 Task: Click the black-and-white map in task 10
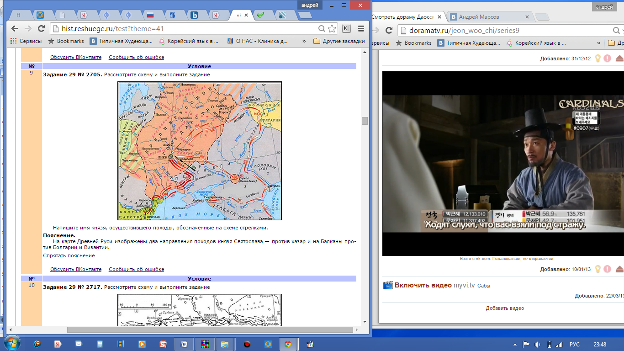[200, 310]
